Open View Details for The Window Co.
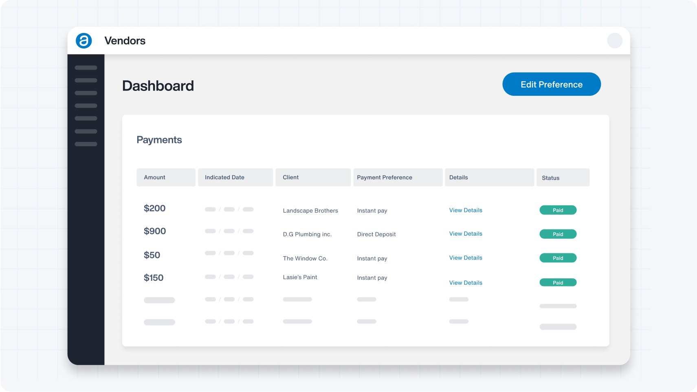This screenshot has width=697, height=392. coord(466,258)
